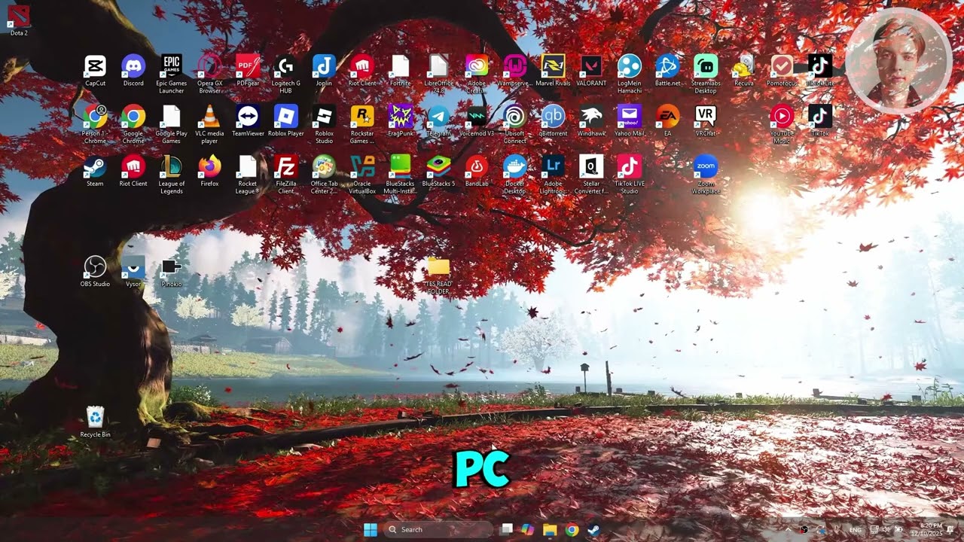Open the BlueStacks 5 shortcut
This screenshot has height=542, width=964.
coord(438,170)
